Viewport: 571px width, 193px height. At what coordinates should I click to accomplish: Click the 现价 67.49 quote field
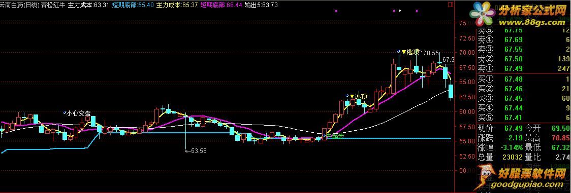coord(500,129)
